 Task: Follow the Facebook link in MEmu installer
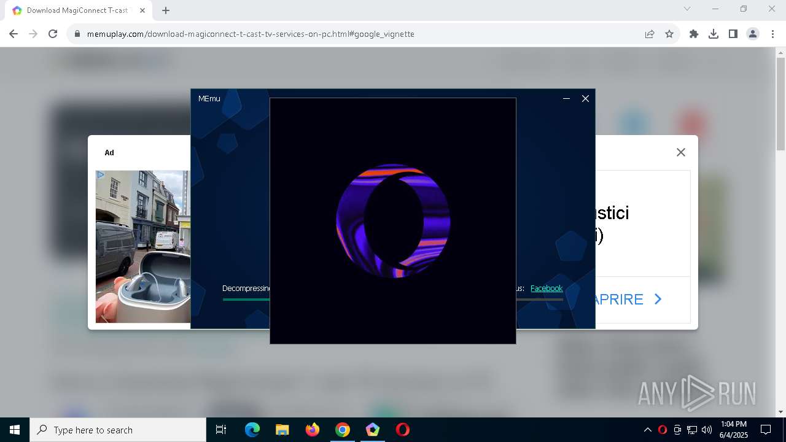coord(547,288)
